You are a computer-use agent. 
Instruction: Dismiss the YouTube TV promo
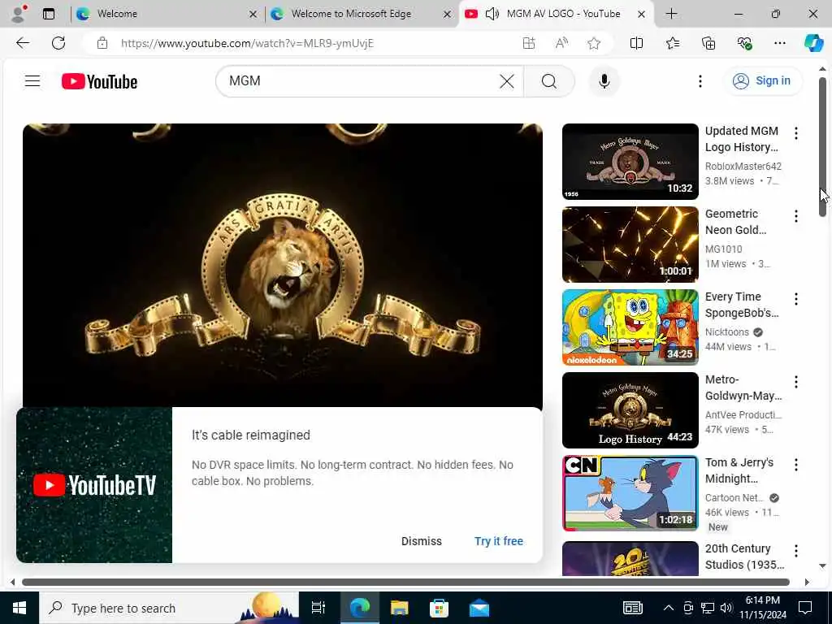[x=422, y=541]
